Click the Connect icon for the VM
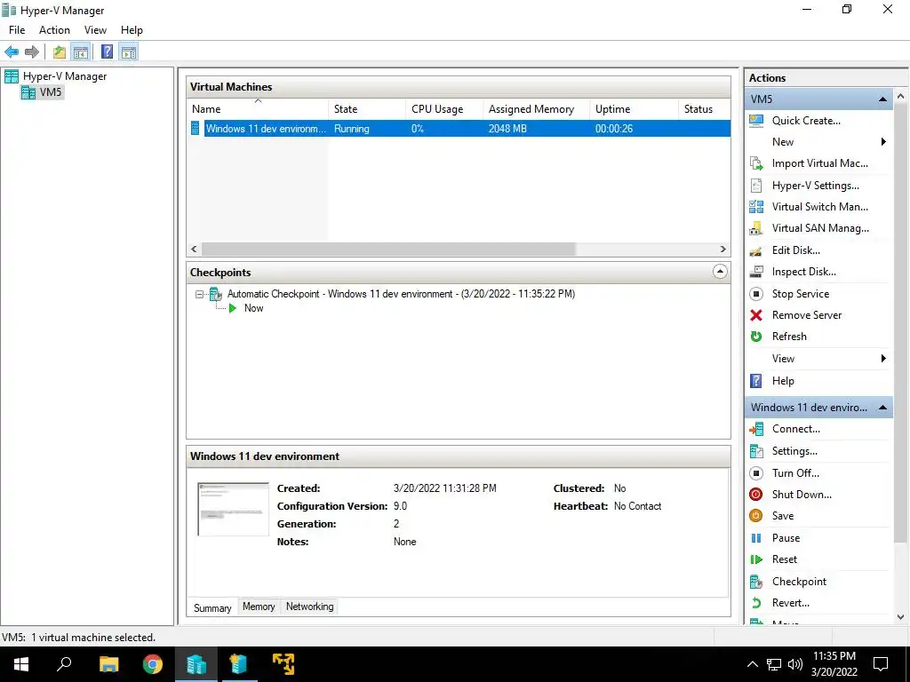Viewport: 910px width, 682px height. (x=756, y=429)
